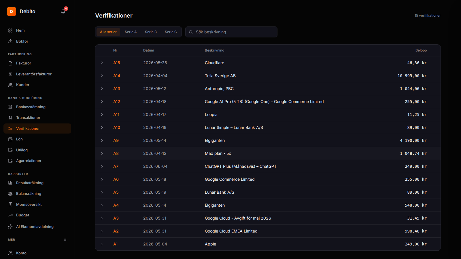Open the Resultaträkning report
461x259 pixels.
coord(37,183)
